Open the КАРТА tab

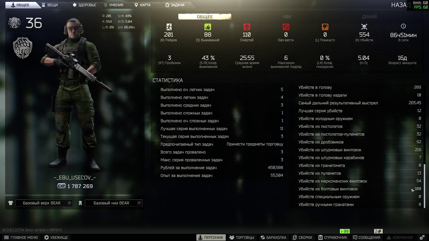click(x=142, y=5)
